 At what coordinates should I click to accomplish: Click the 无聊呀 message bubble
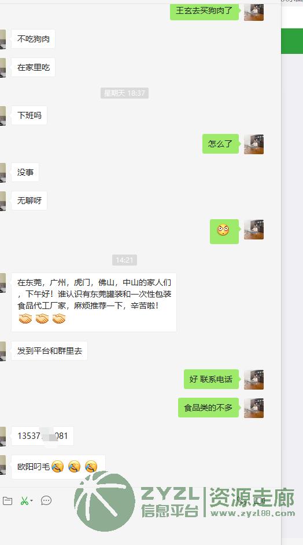(29, 201)
